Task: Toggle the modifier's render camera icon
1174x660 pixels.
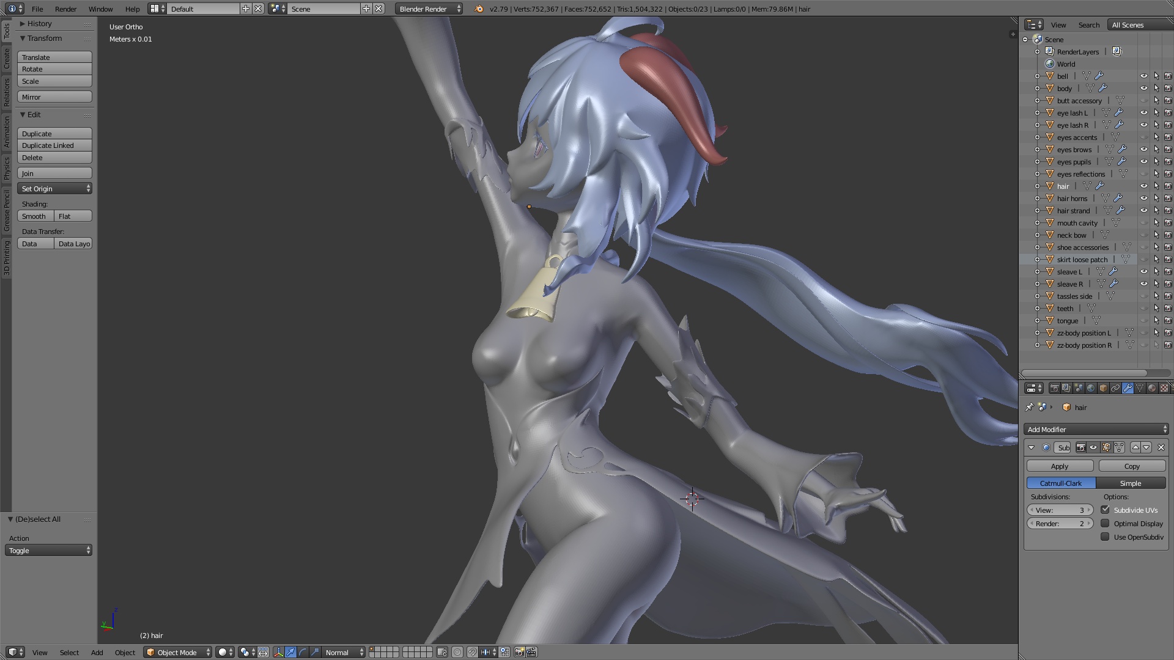Action: 1081,447
